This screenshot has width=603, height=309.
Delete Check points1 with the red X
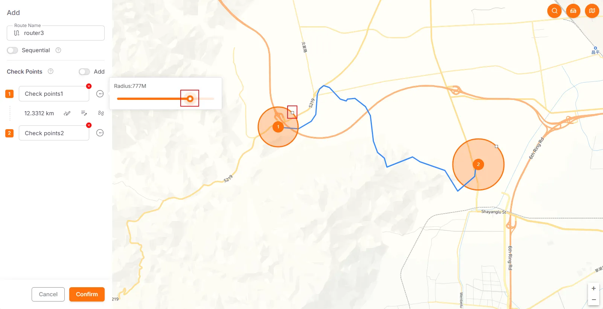point(89,86)
